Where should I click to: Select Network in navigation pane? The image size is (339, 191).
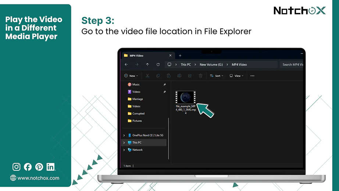coord(138,150)
